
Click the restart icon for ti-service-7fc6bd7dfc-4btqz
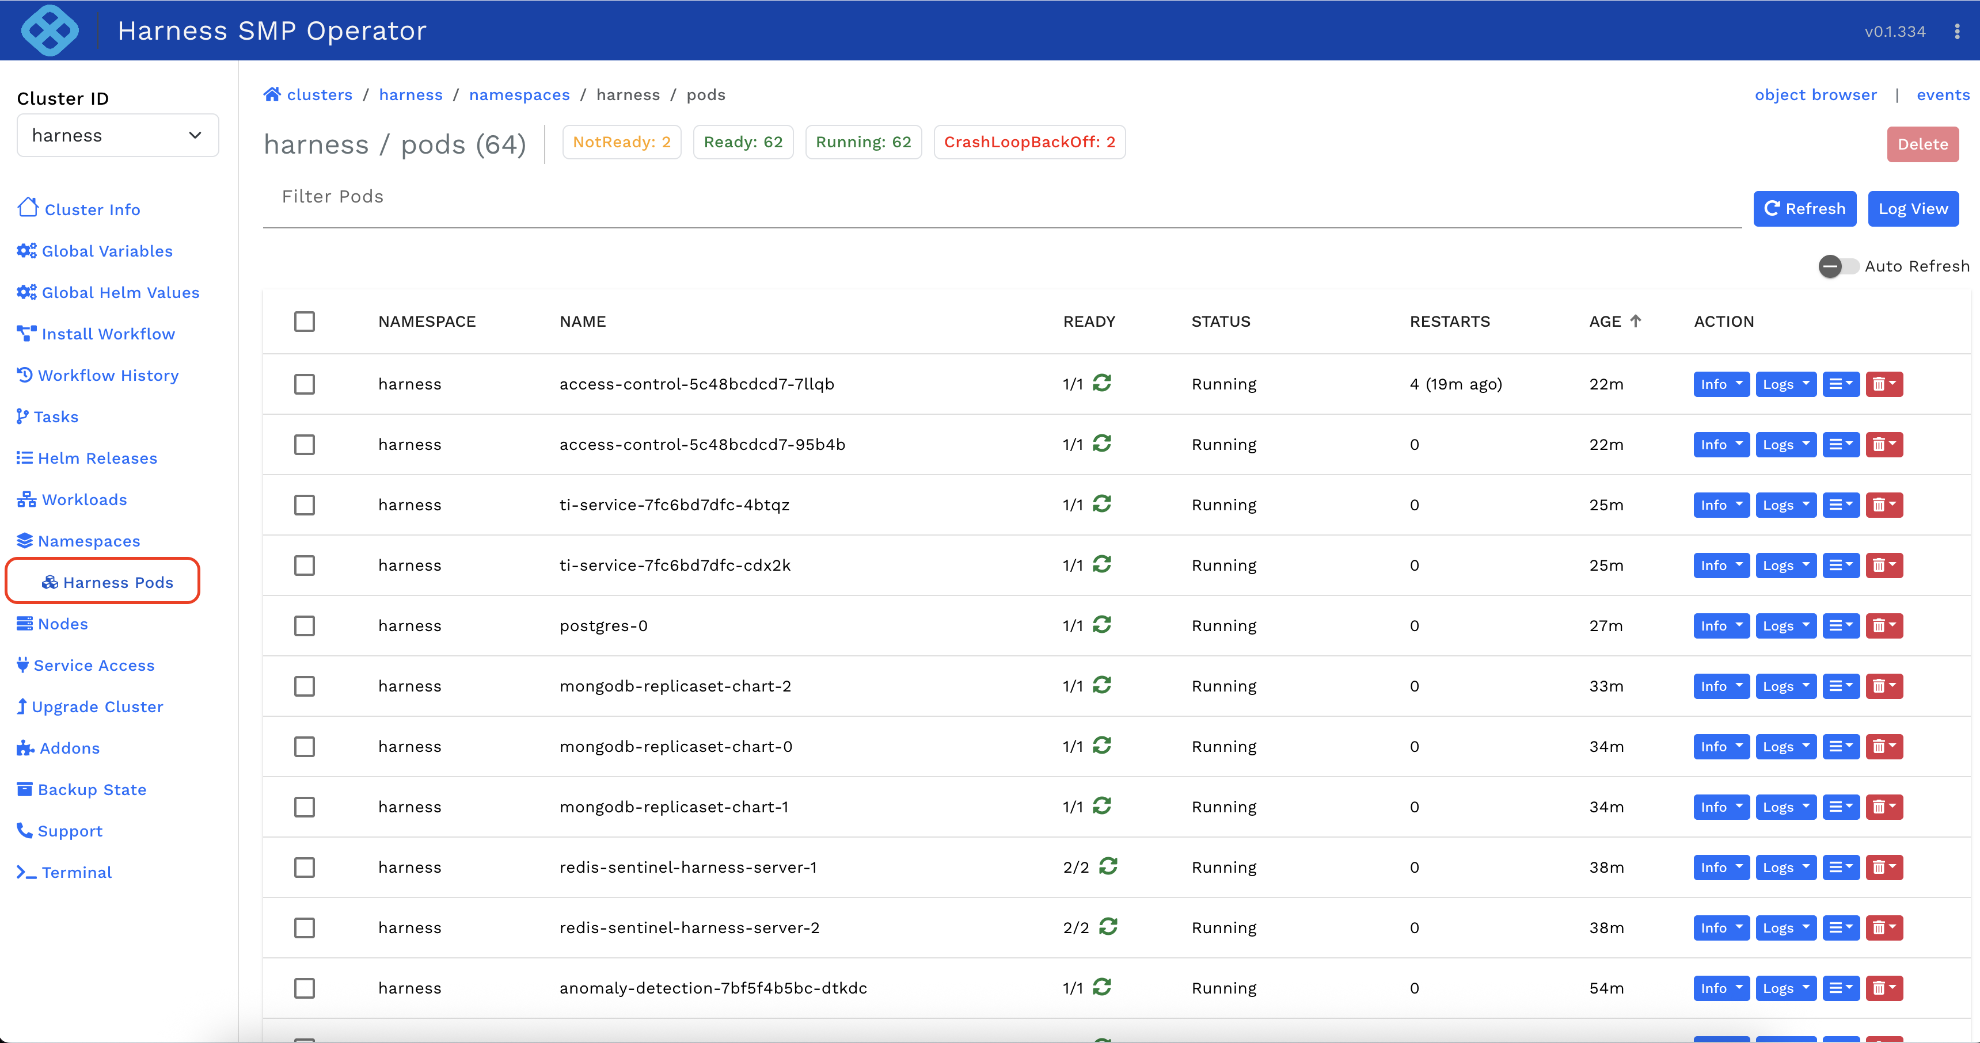click(x=1102, y=504)
